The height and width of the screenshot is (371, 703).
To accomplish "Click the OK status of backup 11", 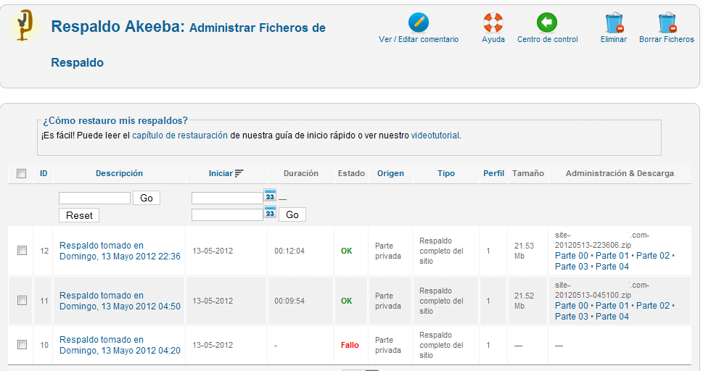I will click(347, 301).
